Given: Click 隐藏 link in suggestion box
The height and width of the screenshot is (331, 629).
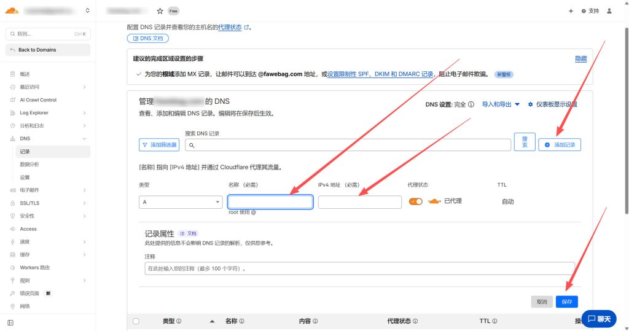Looking at the screenshot, I should pyautogui.click(x=581, y=58).
